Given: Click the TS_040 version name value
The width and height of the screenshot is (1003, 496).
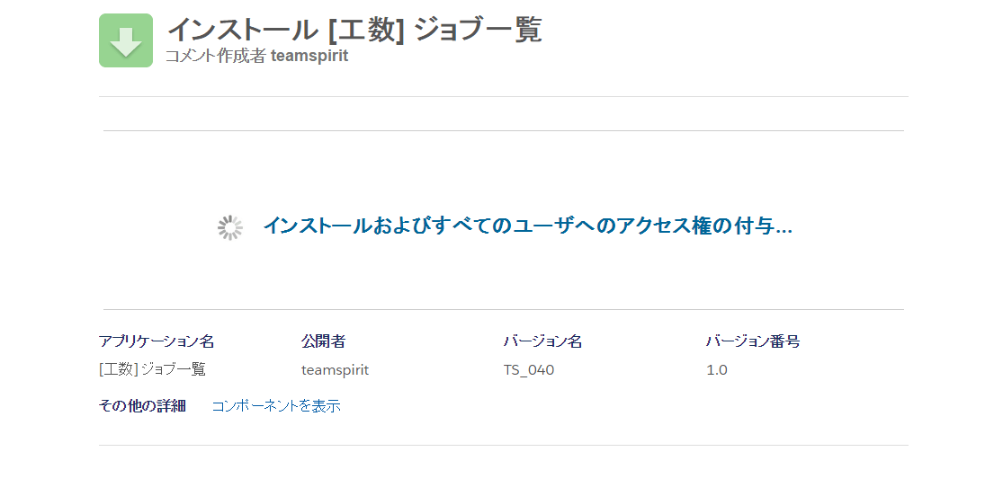Looking at the screenshot, I should (x=529, y=370).
